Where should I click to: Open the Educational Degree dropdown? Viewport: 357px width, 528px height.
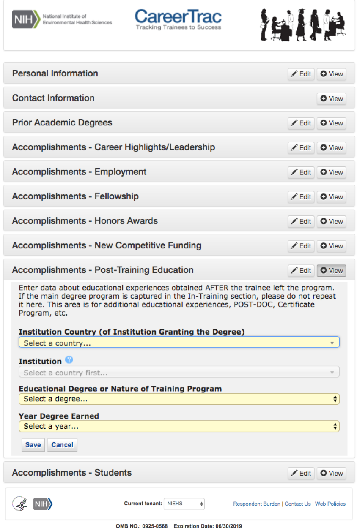[x=179, y=399]
